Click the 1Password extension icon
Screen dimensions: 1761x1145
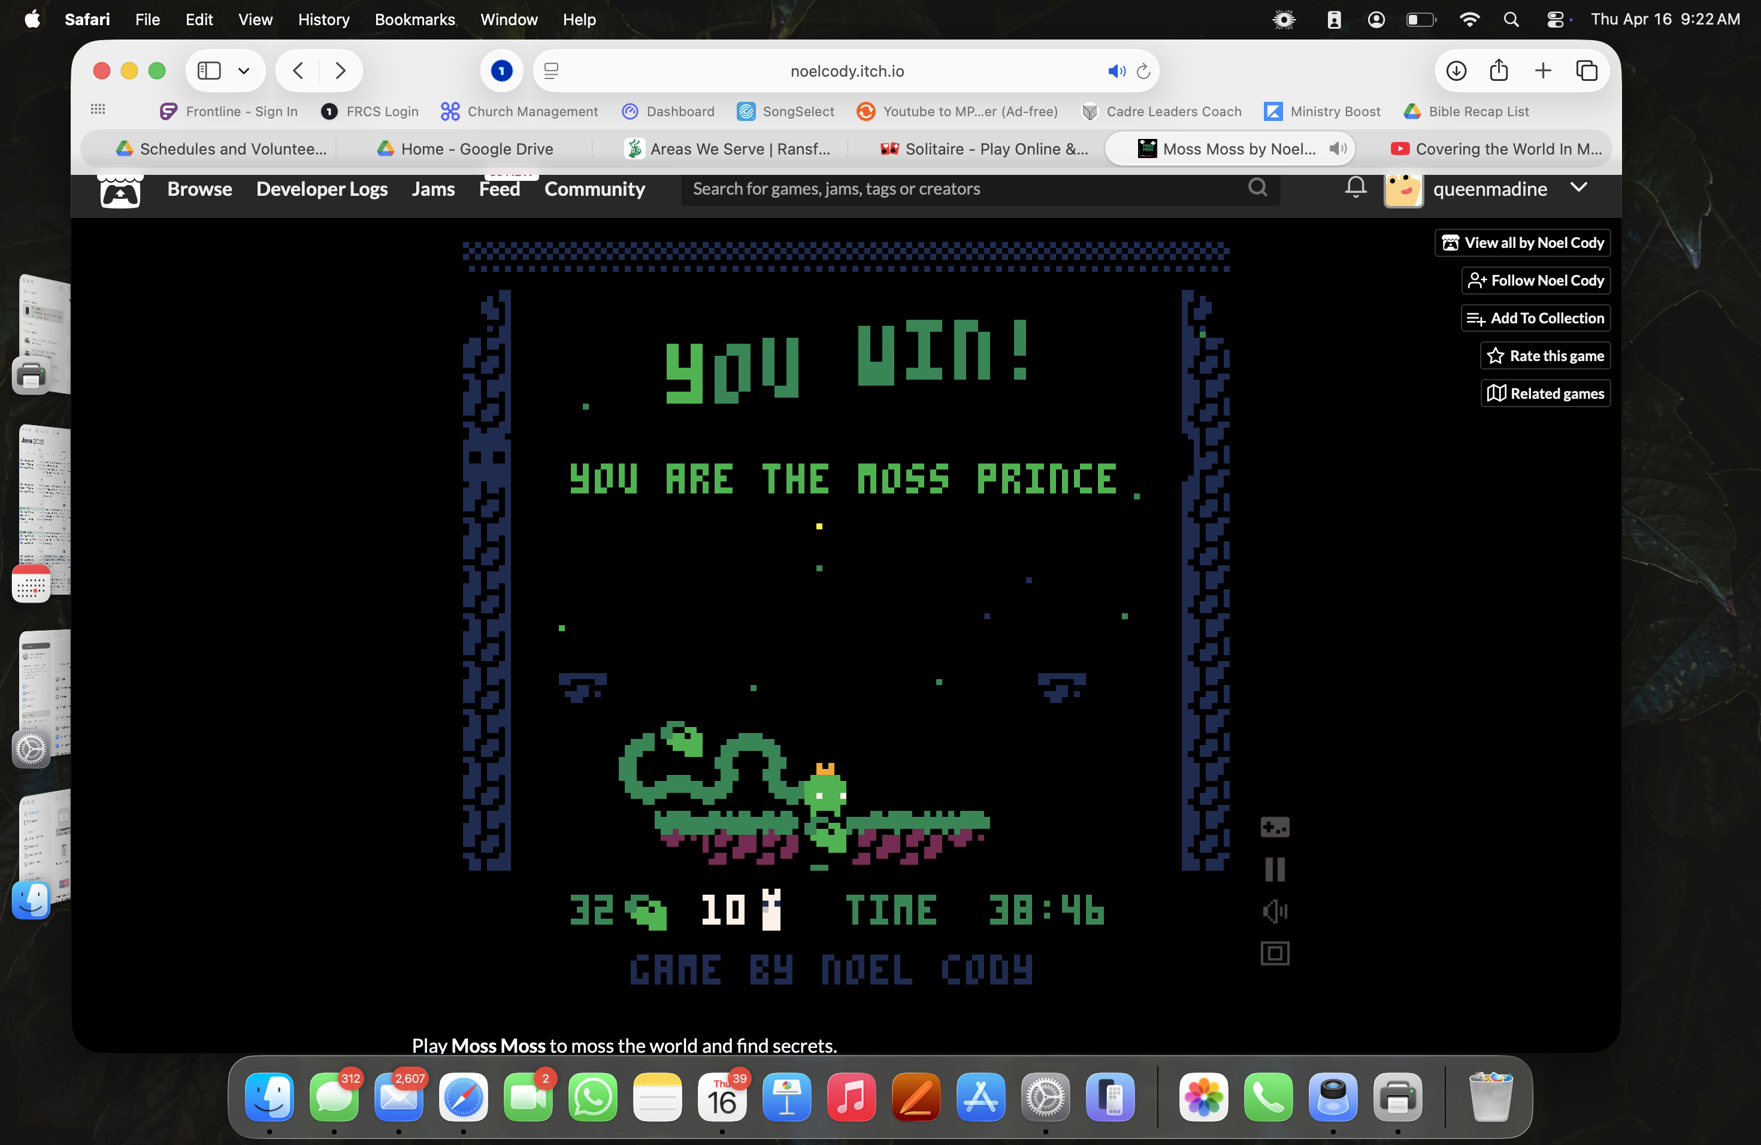tap(501, 71)
